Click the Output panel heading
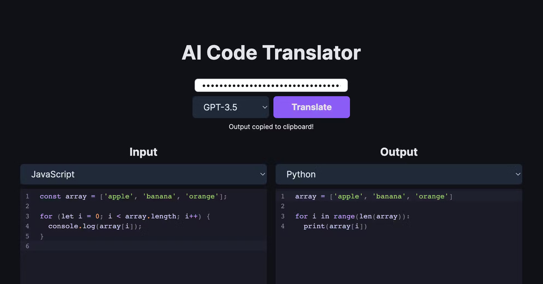Viewport: 543px width, 284px height. [x=399, y=152]
